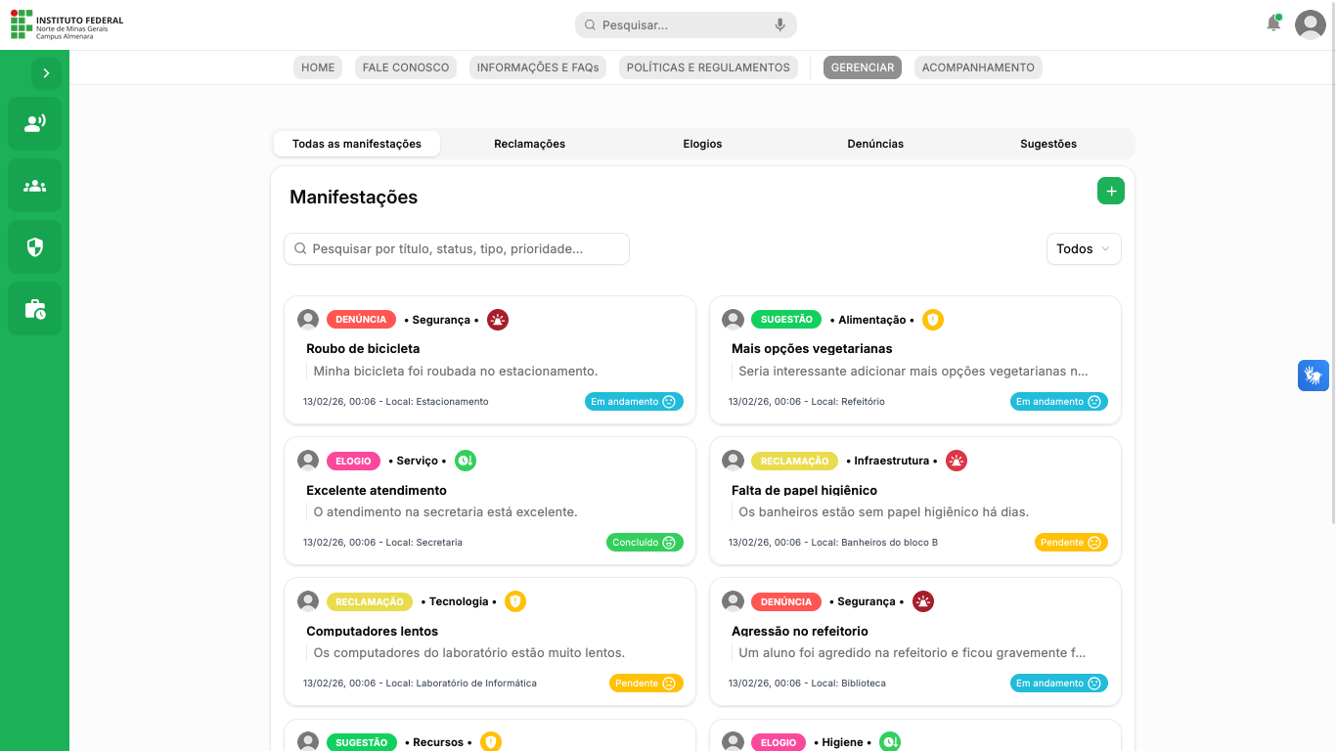Viewport: 1336px width, 751px height.
Task: Click the manifestations search input field
Action: click(x=457, y=249)
